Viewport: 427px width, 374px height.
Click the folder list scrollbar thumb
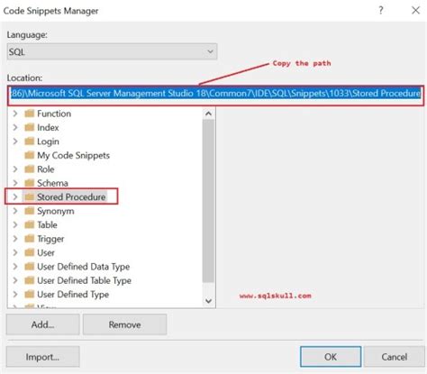click(x=208, y=201)
